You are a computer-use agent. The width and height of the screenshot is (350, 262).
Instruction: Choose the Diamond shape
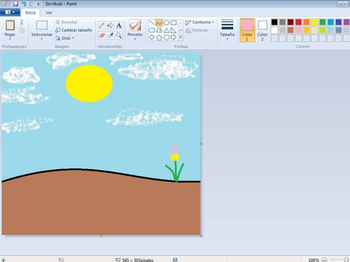point(152,37)
